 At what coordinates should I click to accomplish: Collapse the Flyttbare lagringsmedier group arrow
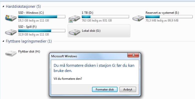[x=3, y=41]
